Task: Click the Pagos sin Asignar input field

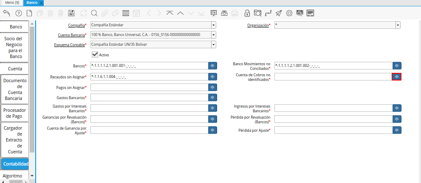Action: coord(150,87)
